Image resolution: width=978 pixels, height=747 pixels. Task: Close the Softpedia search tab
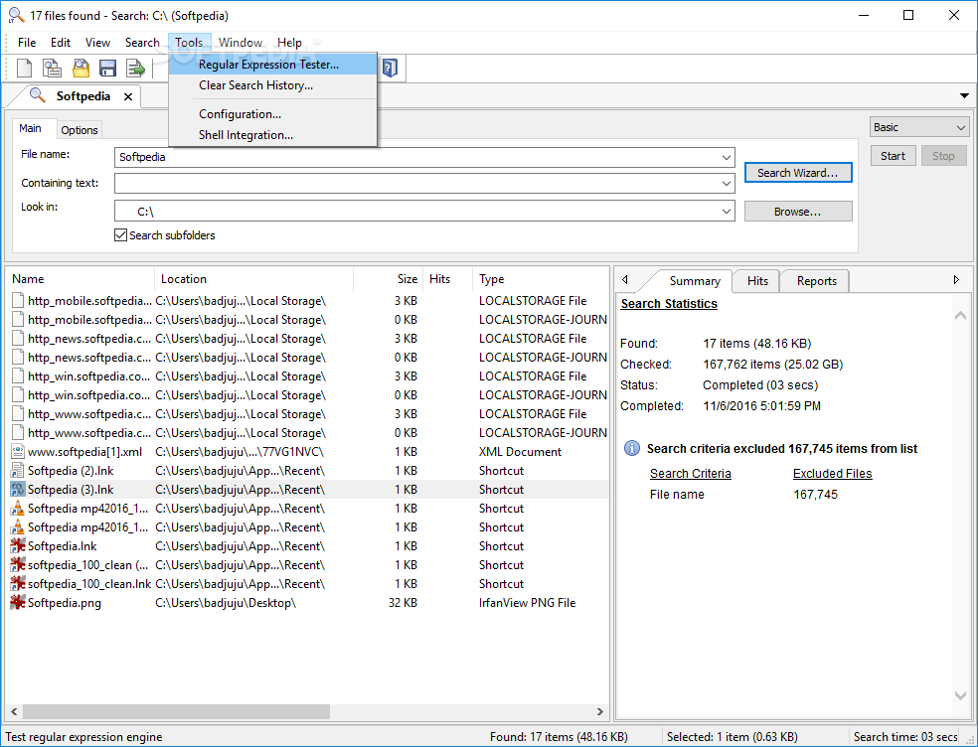(x=128, y=96)
